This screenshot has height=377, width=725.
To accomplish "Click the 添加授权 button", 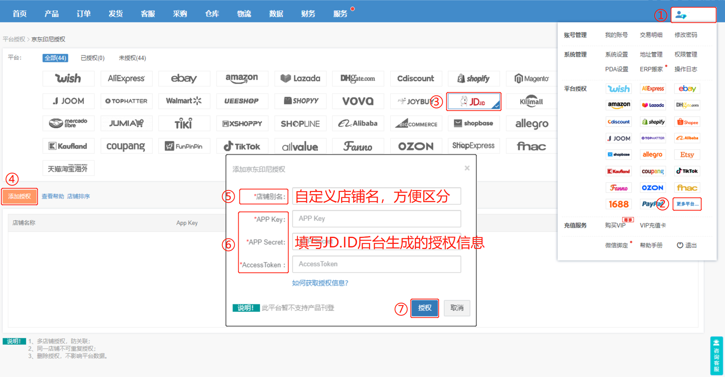I will click(x=20, y=196).
